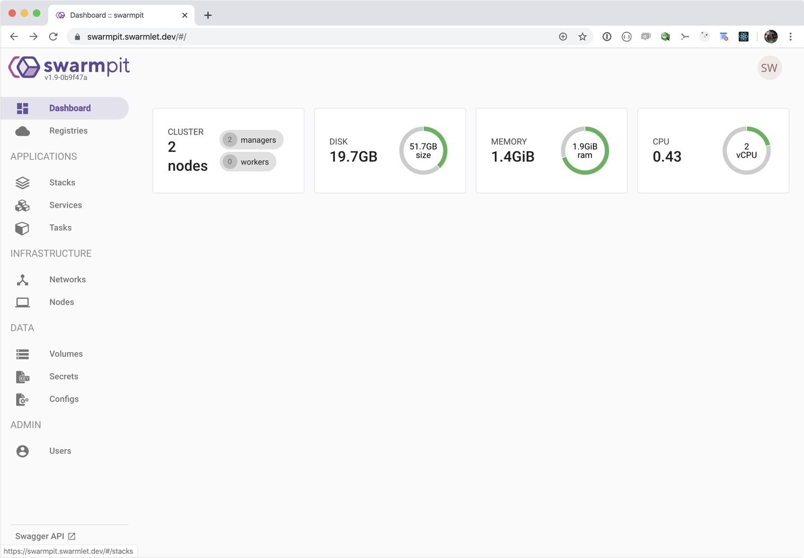Click the Nodes laptop icon
Viewport: 804px width, 558px height.
click(x=22, y=302)
